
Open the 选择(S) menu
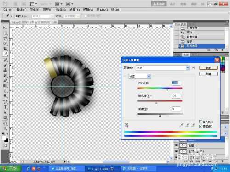pyautogui.click(x=61, y=10)
